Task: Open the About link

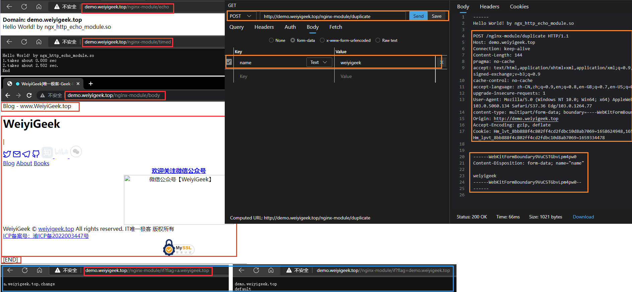Action: tap(24, 163)
